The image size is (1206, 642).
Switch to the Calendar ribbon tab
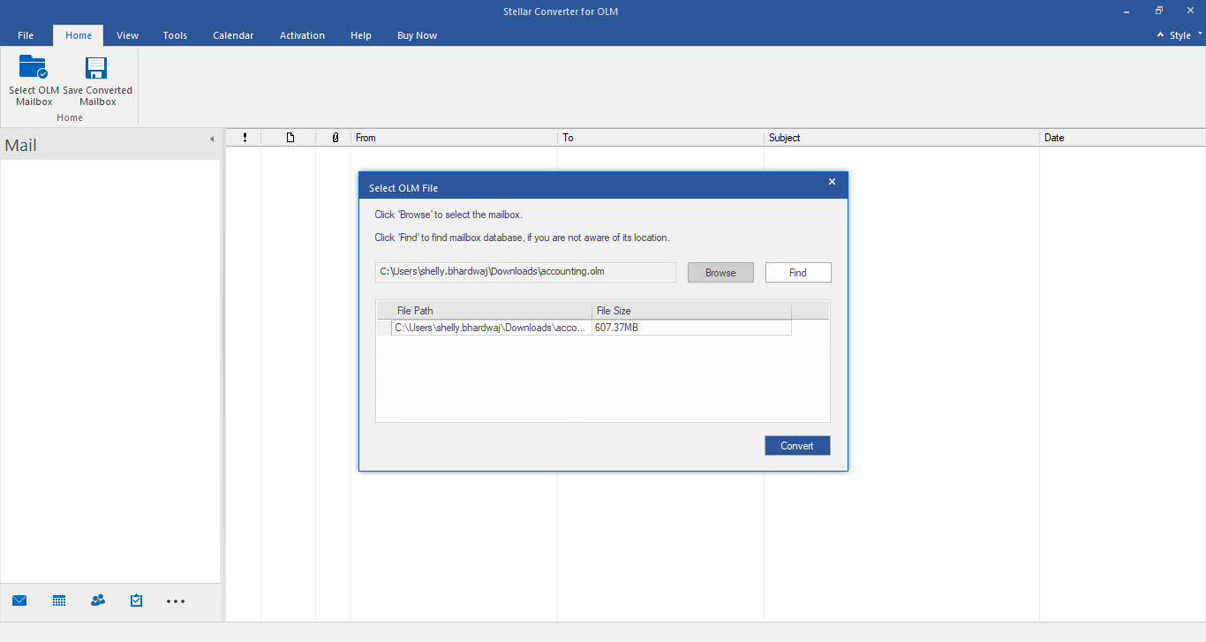[x=233, y=35]
